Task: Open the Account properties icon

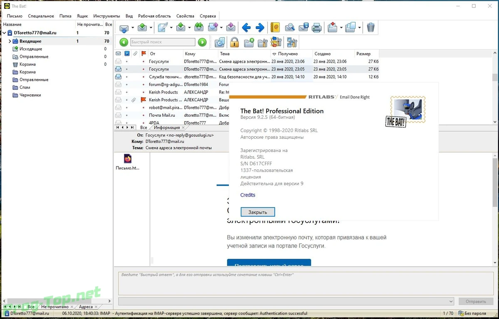Action: (x=291, y=42)
